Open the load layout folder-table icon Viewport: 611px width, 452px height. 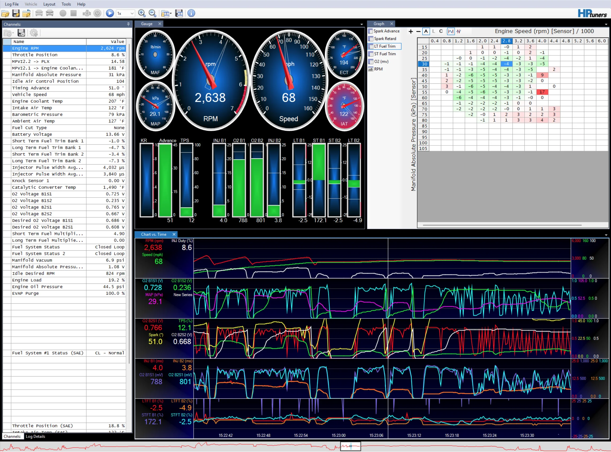(165, 14)
